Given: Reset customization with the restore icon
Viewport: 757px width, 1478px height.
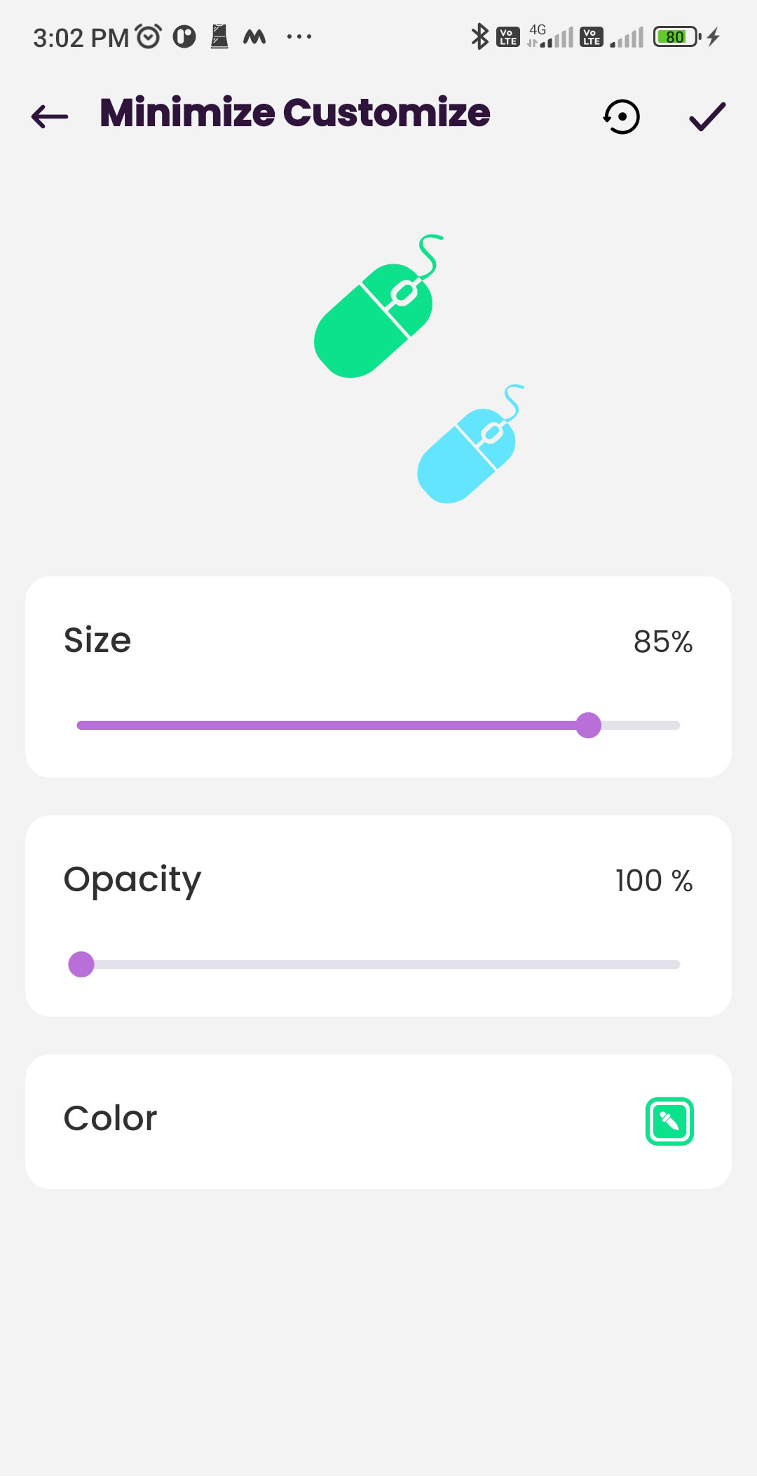Looking at the screenshot, I should coord(621,116).
